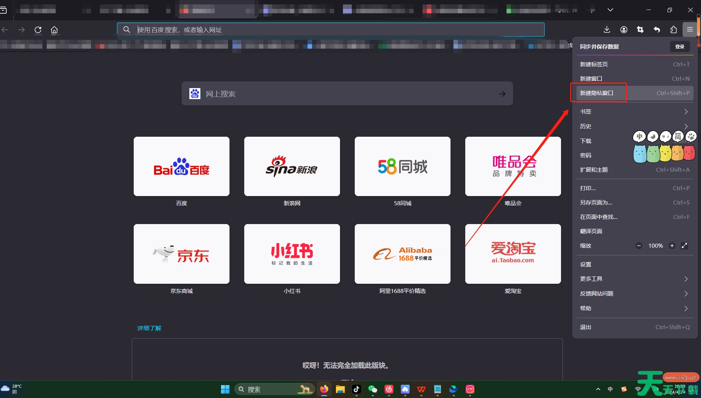Select the screenshot crop tool icon
Viewport: 701px width, 398px height.
[x=640, y=30]
